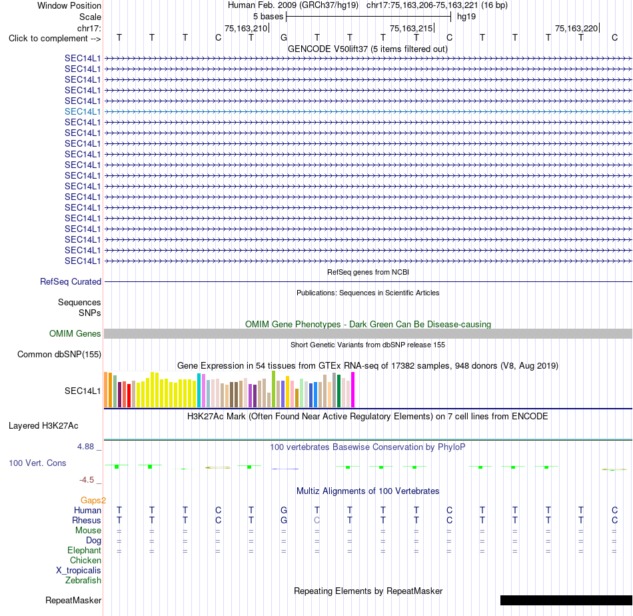Select the X_tropicalis alignment row label

[79, 571]
